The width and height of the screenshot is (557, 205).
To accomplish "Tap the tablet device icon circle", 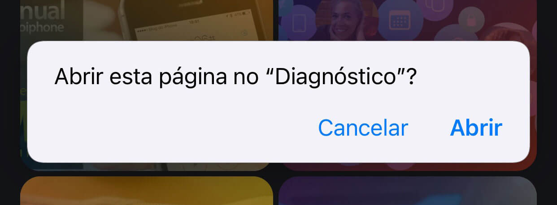I will pos(299,21).
